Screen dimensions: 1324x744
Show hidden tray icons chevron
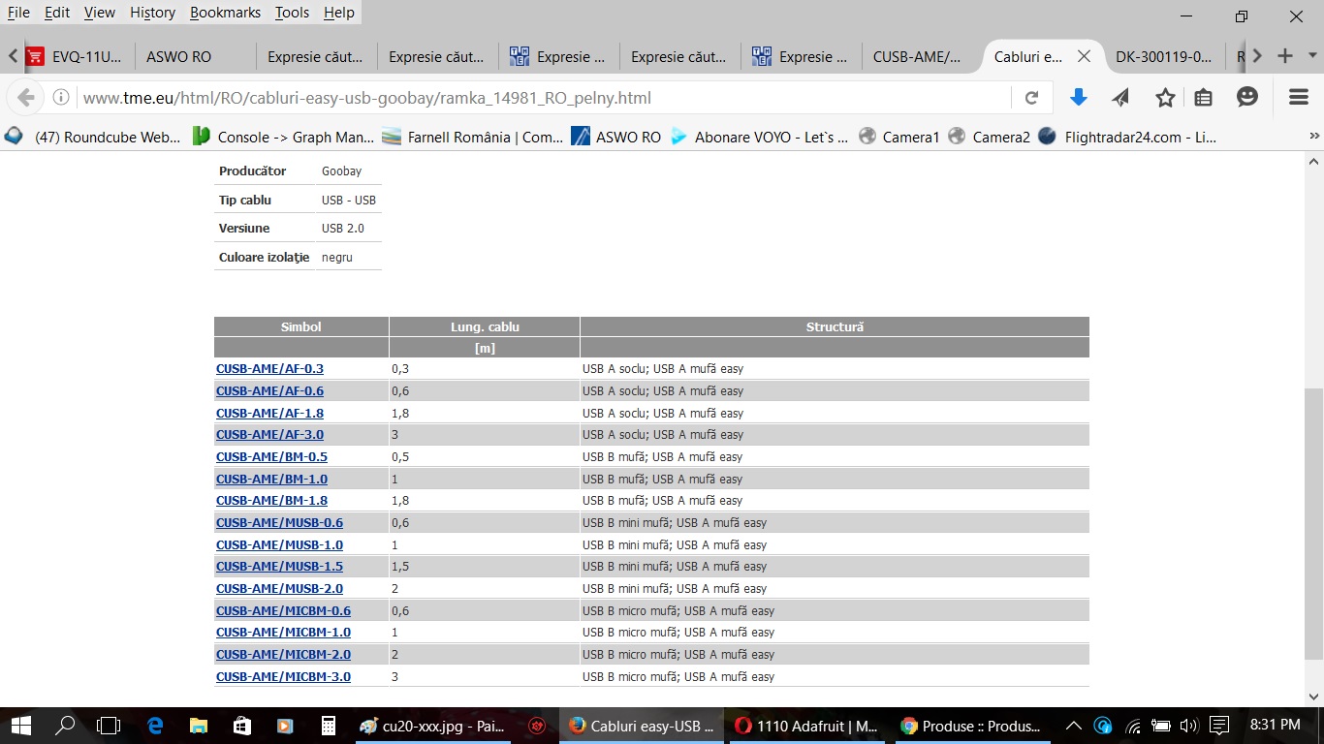[1074, 725]
